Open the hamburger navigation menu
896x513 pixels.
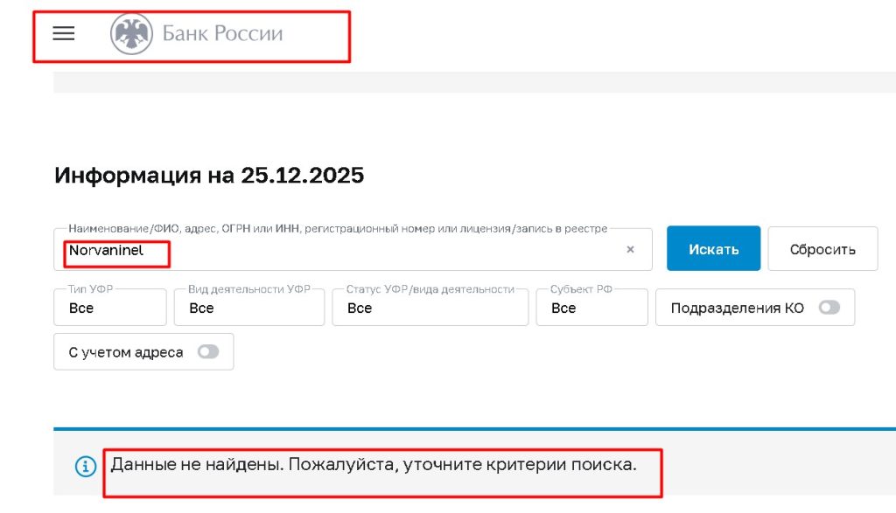pos(62,34)
